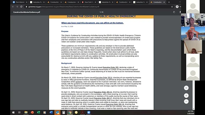Switch to the New York Forward tab
This screenshot has width=205, height=115.
89,2
